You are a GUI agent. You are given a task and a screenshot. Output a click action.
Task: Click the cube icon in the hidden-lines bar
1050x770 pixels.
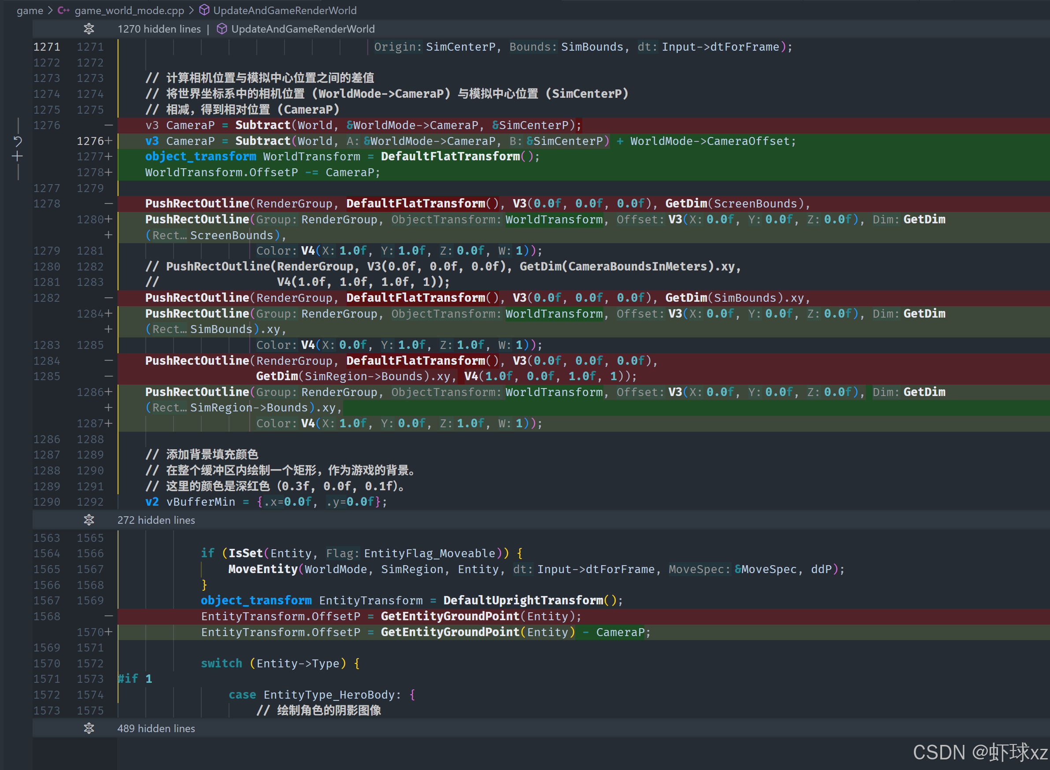[x=222, y=29]
